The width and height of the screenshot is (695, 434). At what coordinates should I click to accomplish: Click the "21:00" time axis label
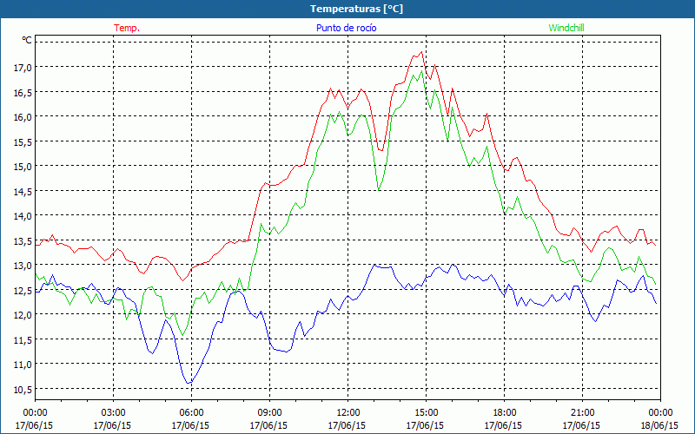click(x=582, y=413)
